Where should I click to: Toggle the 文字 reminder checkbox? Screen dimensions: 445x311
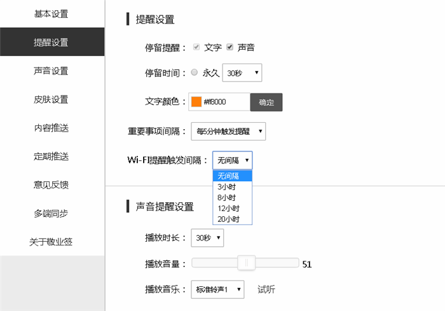196,47
